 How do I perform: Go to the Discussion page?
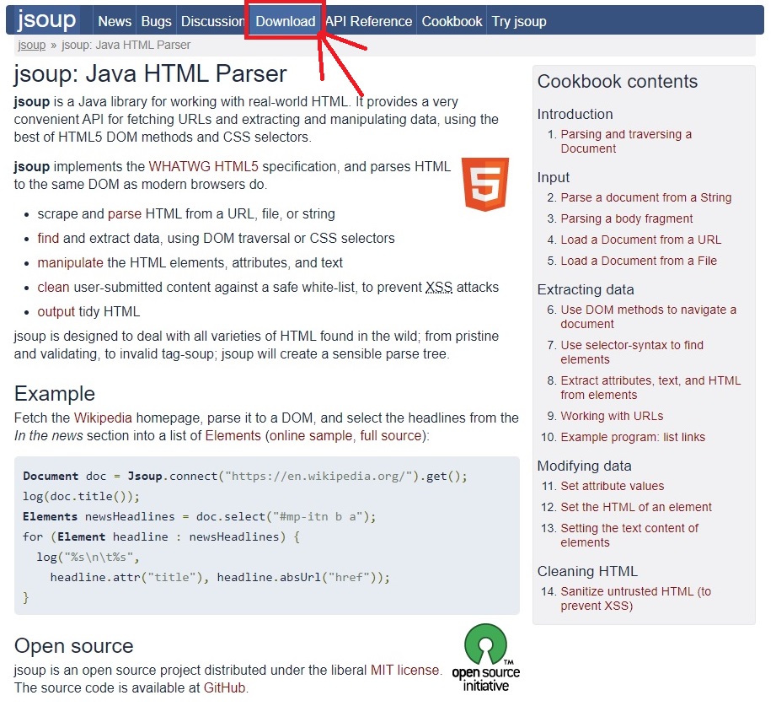213,21
